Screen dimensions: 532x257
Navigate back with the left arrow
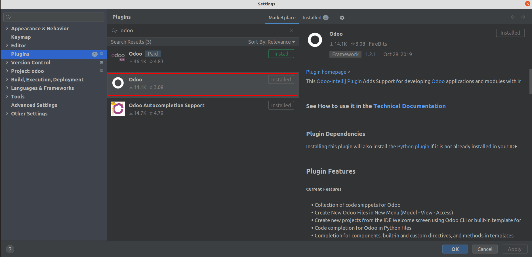point(513,17)
